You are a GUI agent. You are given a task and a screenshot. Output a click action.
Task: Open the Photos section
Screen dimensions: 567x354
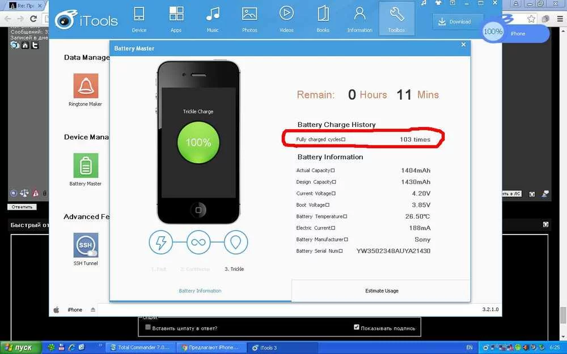tap(249, 19)
